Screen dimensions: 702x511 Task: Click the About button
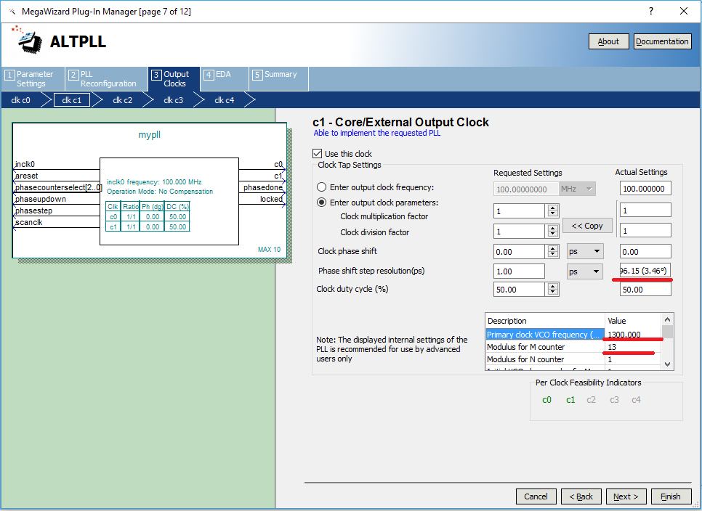click(608, 41)
